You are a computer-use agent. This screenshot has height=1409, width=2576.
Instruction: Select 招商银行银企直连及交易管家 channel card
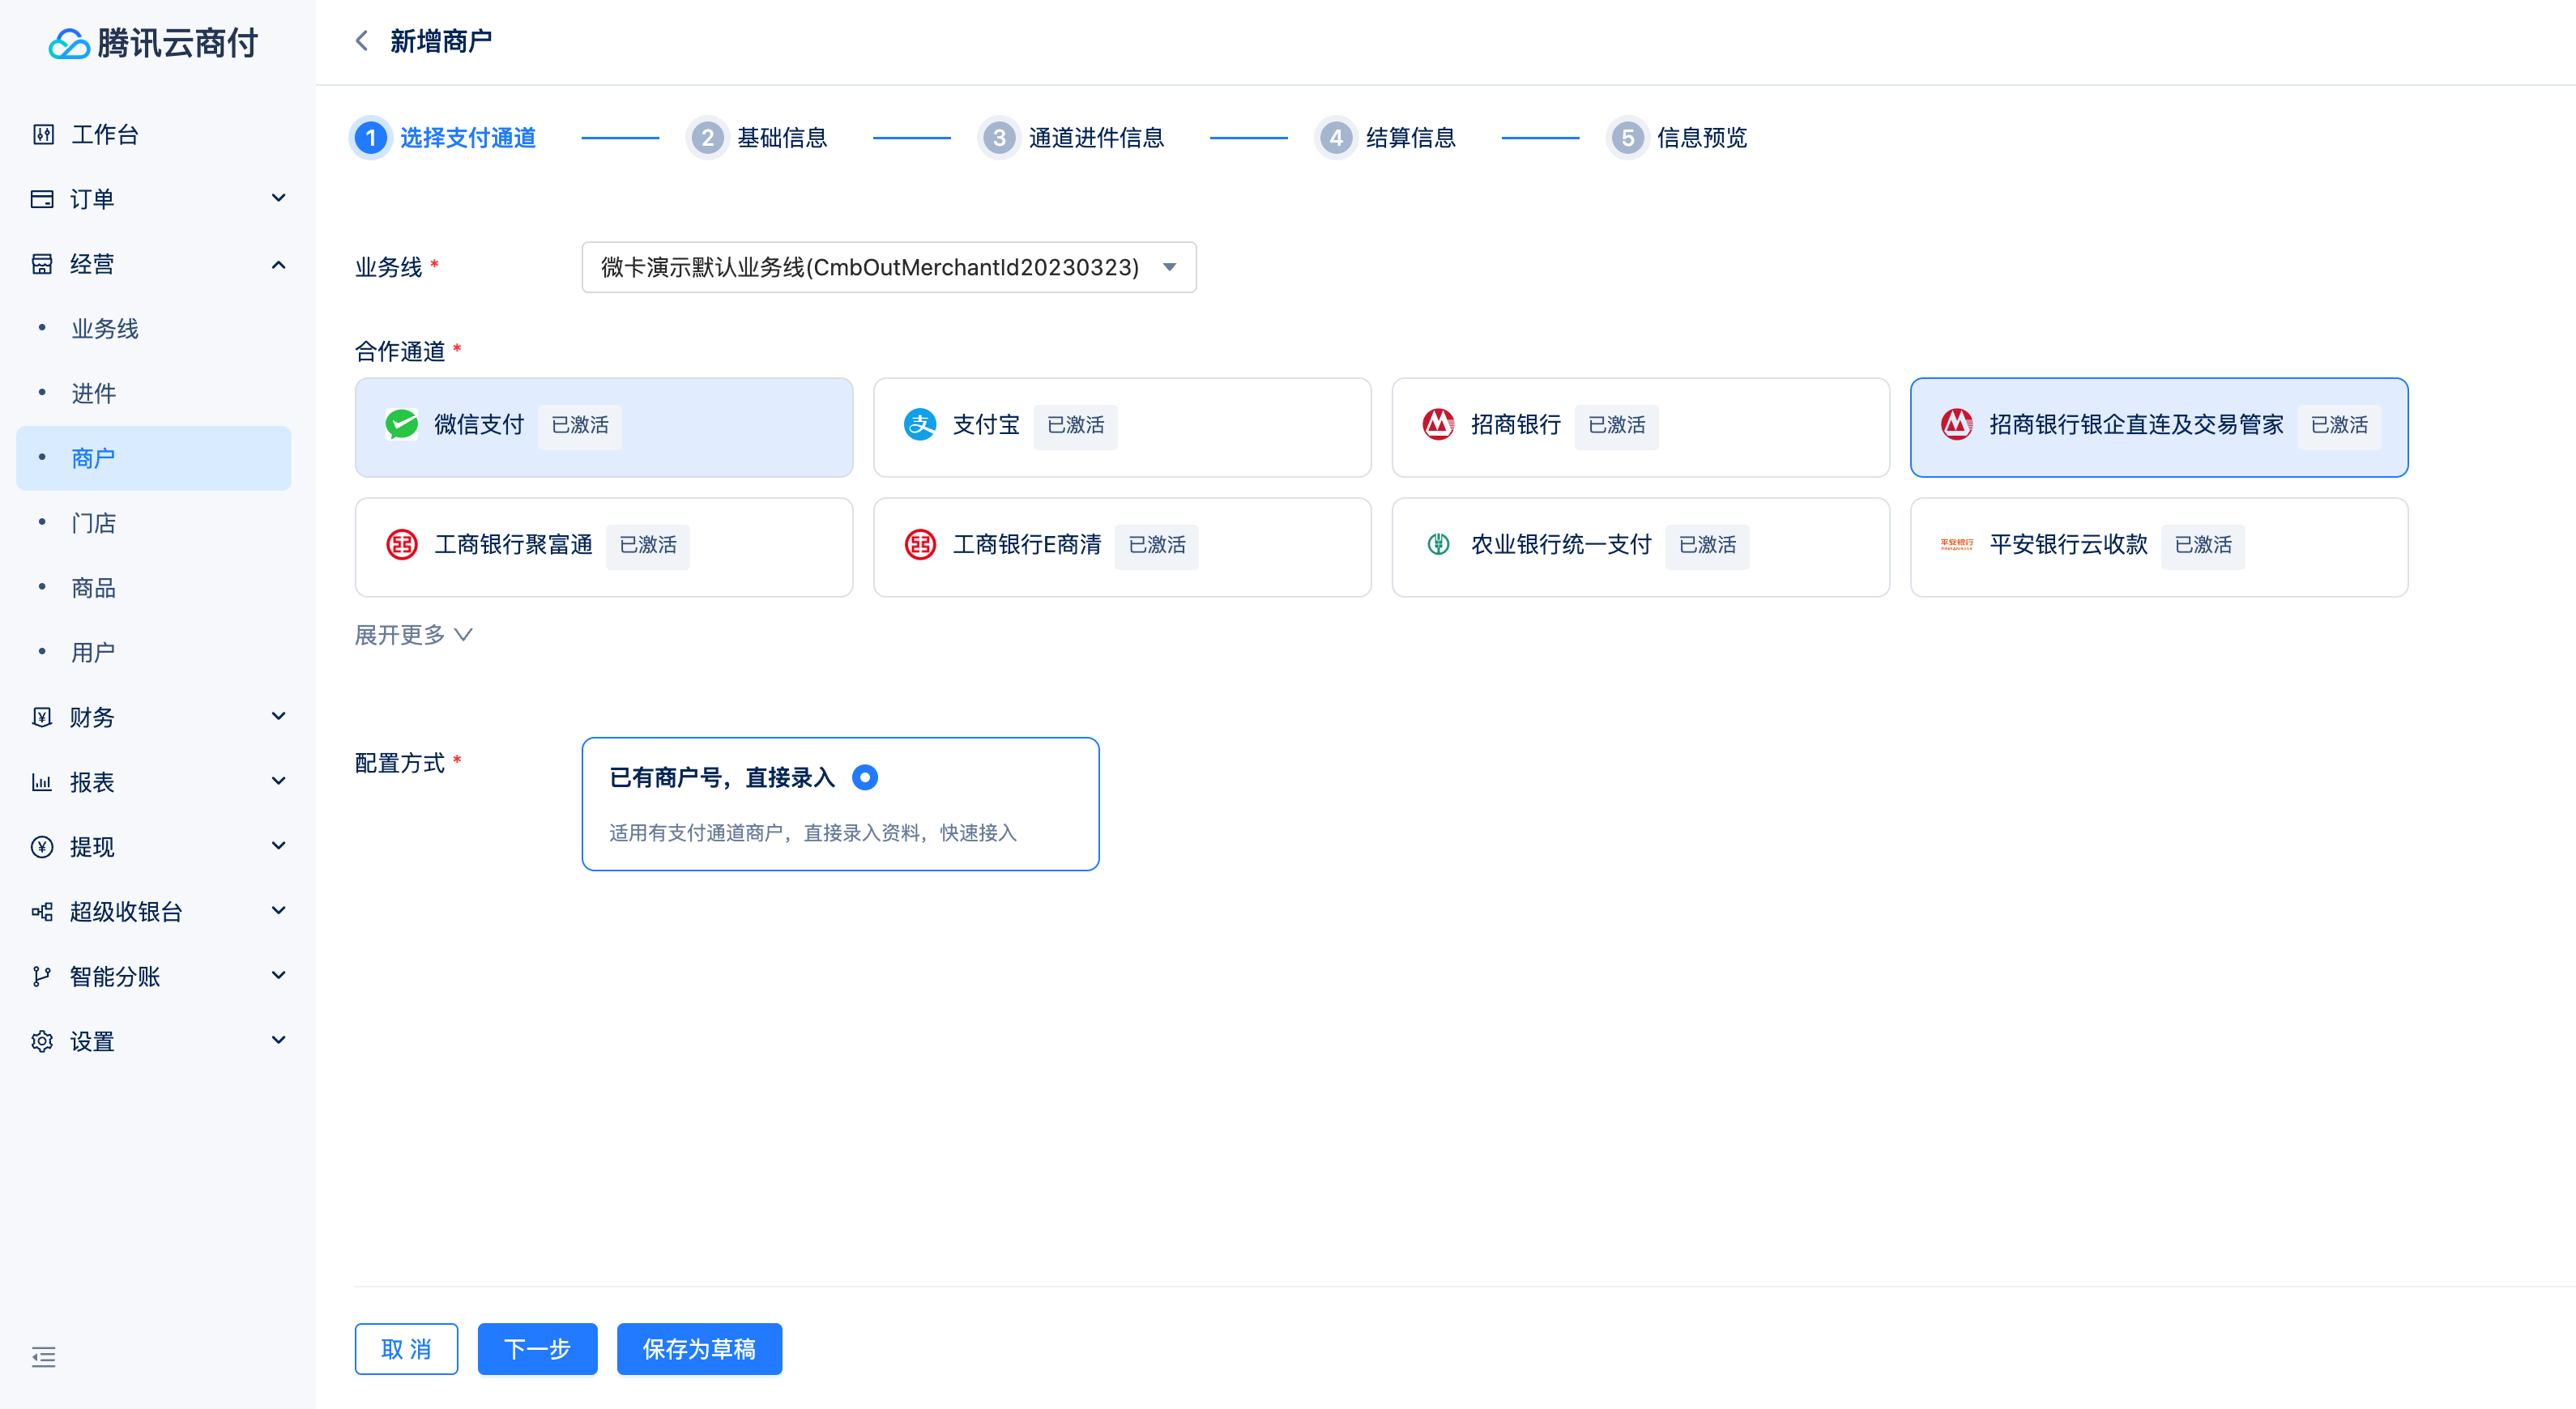point(2159,427)
